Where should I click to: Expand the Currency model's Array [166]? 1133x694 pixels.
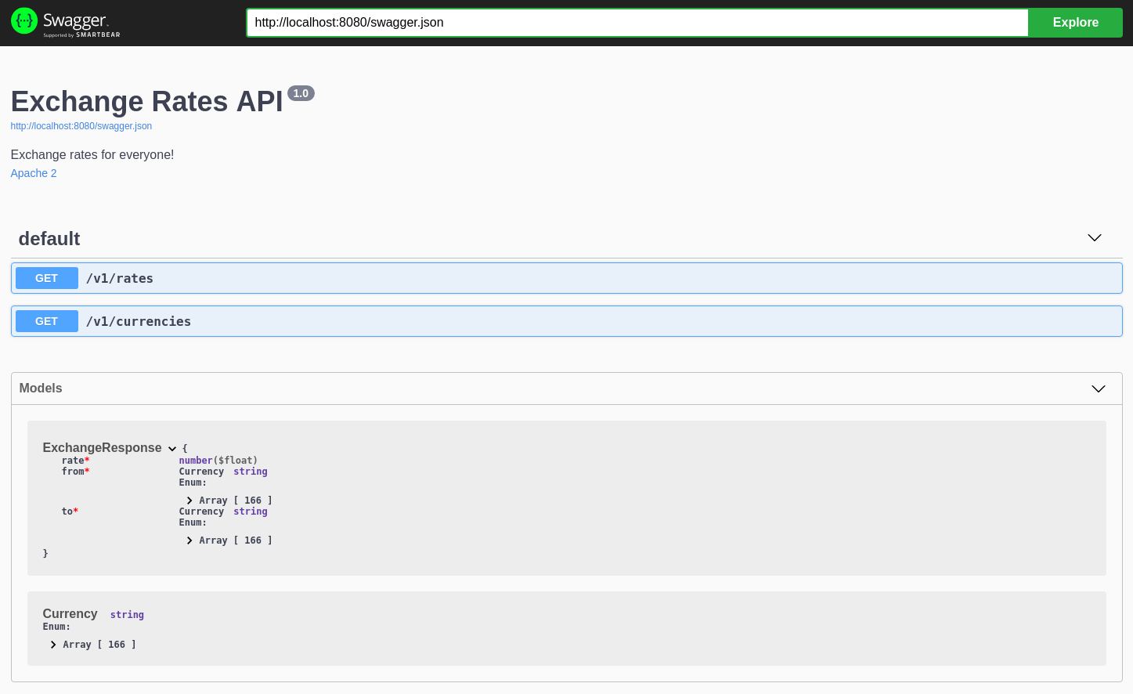tap(93, 645)
